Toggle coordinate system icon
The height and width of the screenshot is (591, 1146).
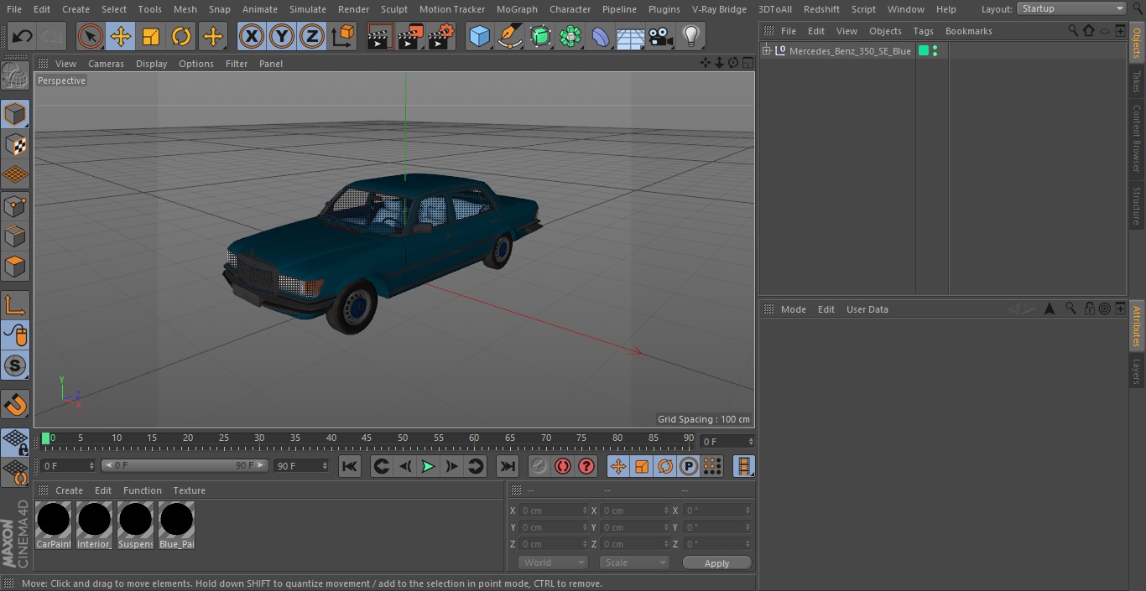click(343, 37)
